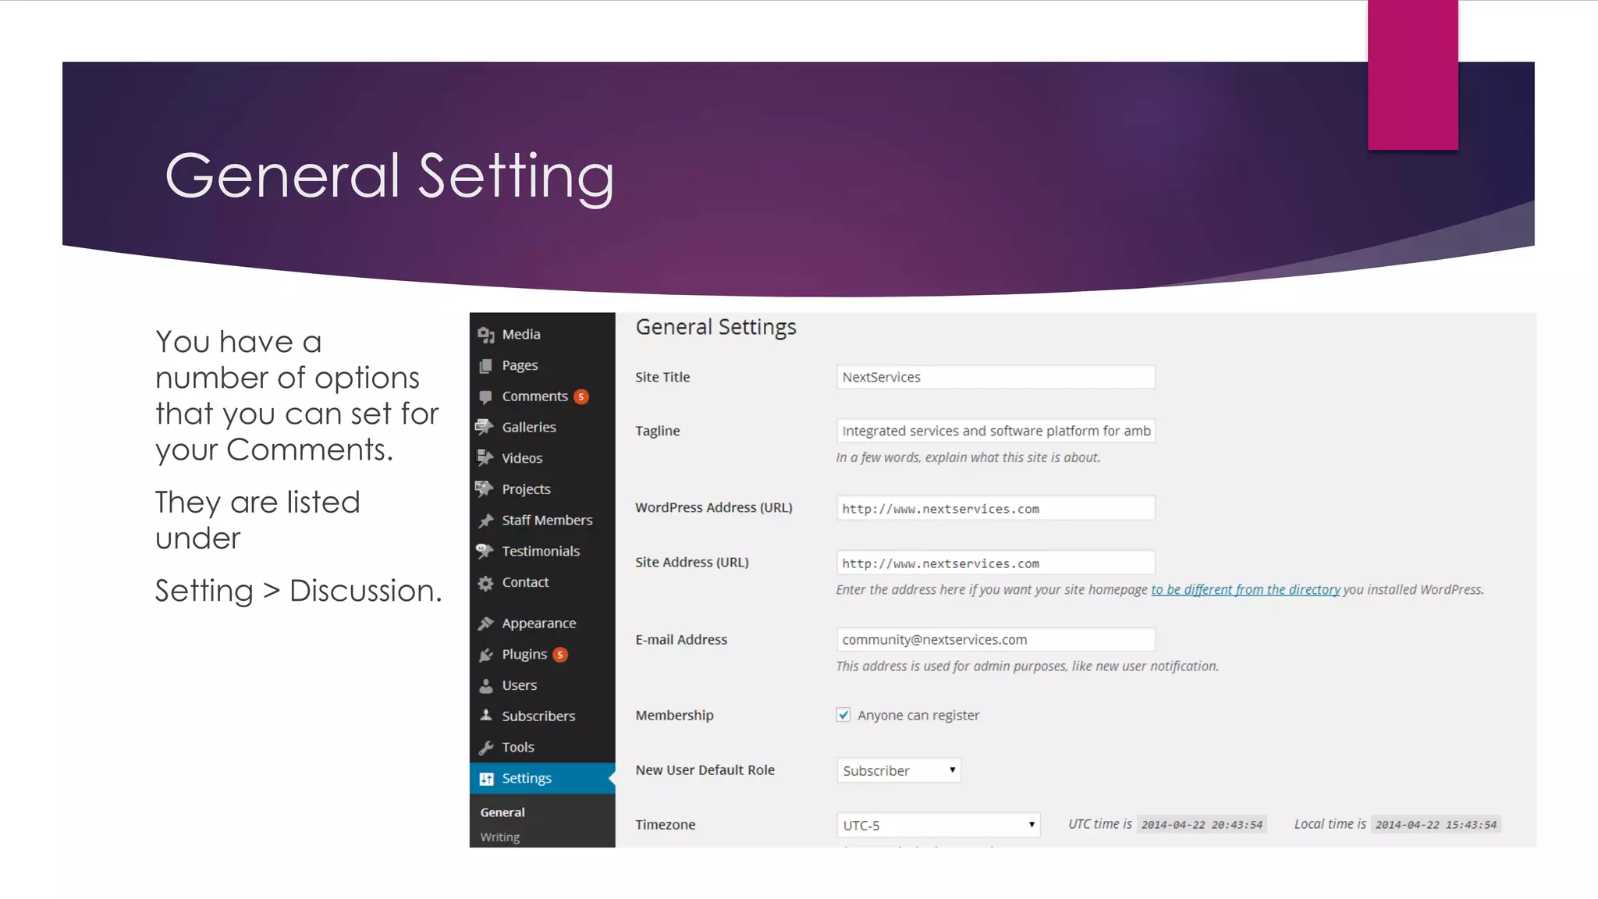The height and width of the screenshot is (899, 1598).
Task: Click the Subscribers icon in sidebar
Action: tap(486, 716)
